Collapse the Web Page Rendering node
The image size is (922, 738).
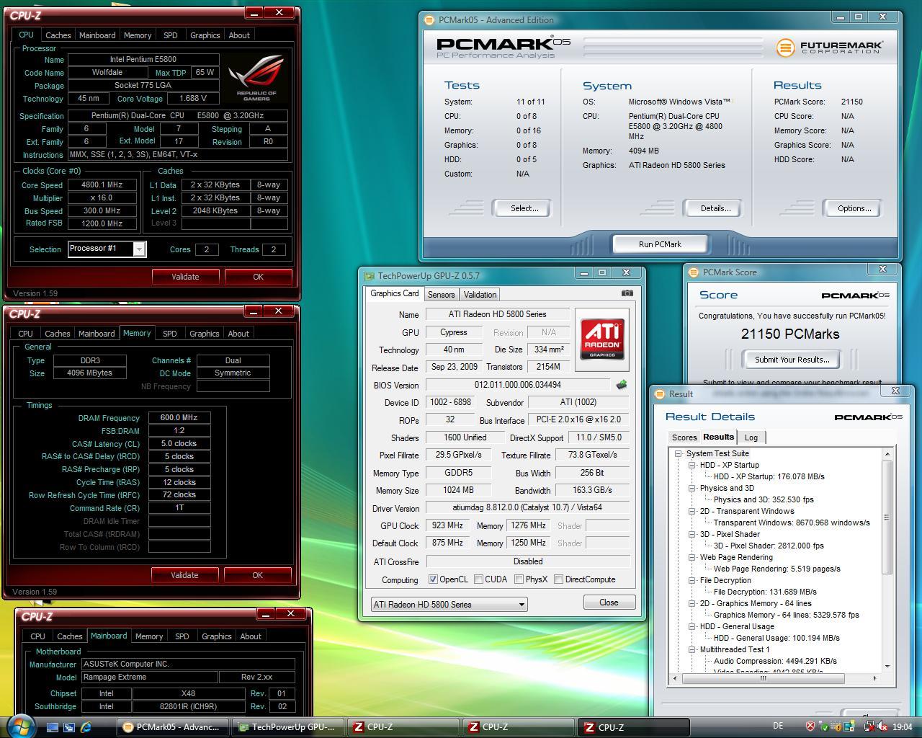pos(692,557)
